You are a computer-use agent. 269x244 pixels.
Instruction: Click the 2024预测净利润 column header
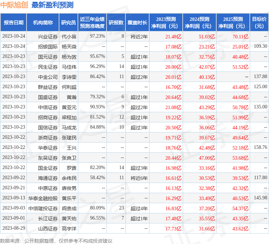pos(199,22)
